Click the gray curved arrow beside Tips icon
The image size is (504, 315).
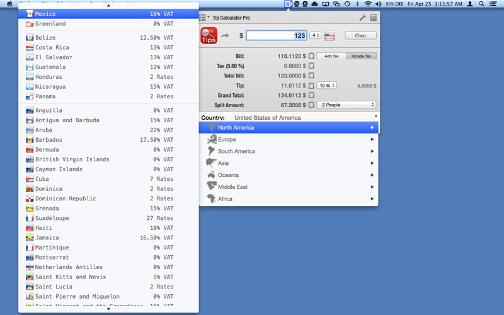pyautogui.click(x=226, y=35)
